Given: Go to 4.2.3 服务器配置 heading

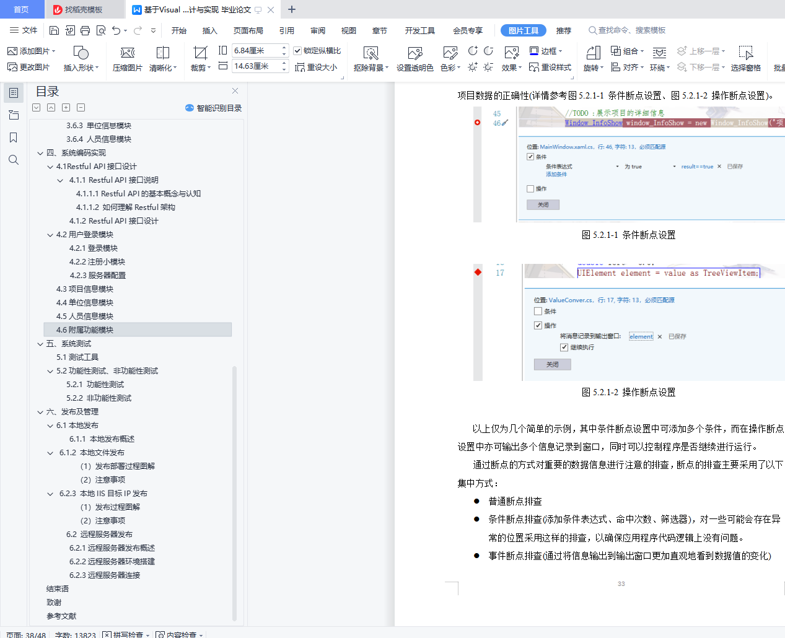Looking at the screenshot, I should (97, 276).
